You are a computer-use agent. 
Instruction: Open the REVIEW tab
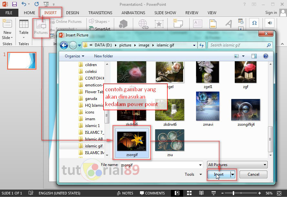[192, 13]
